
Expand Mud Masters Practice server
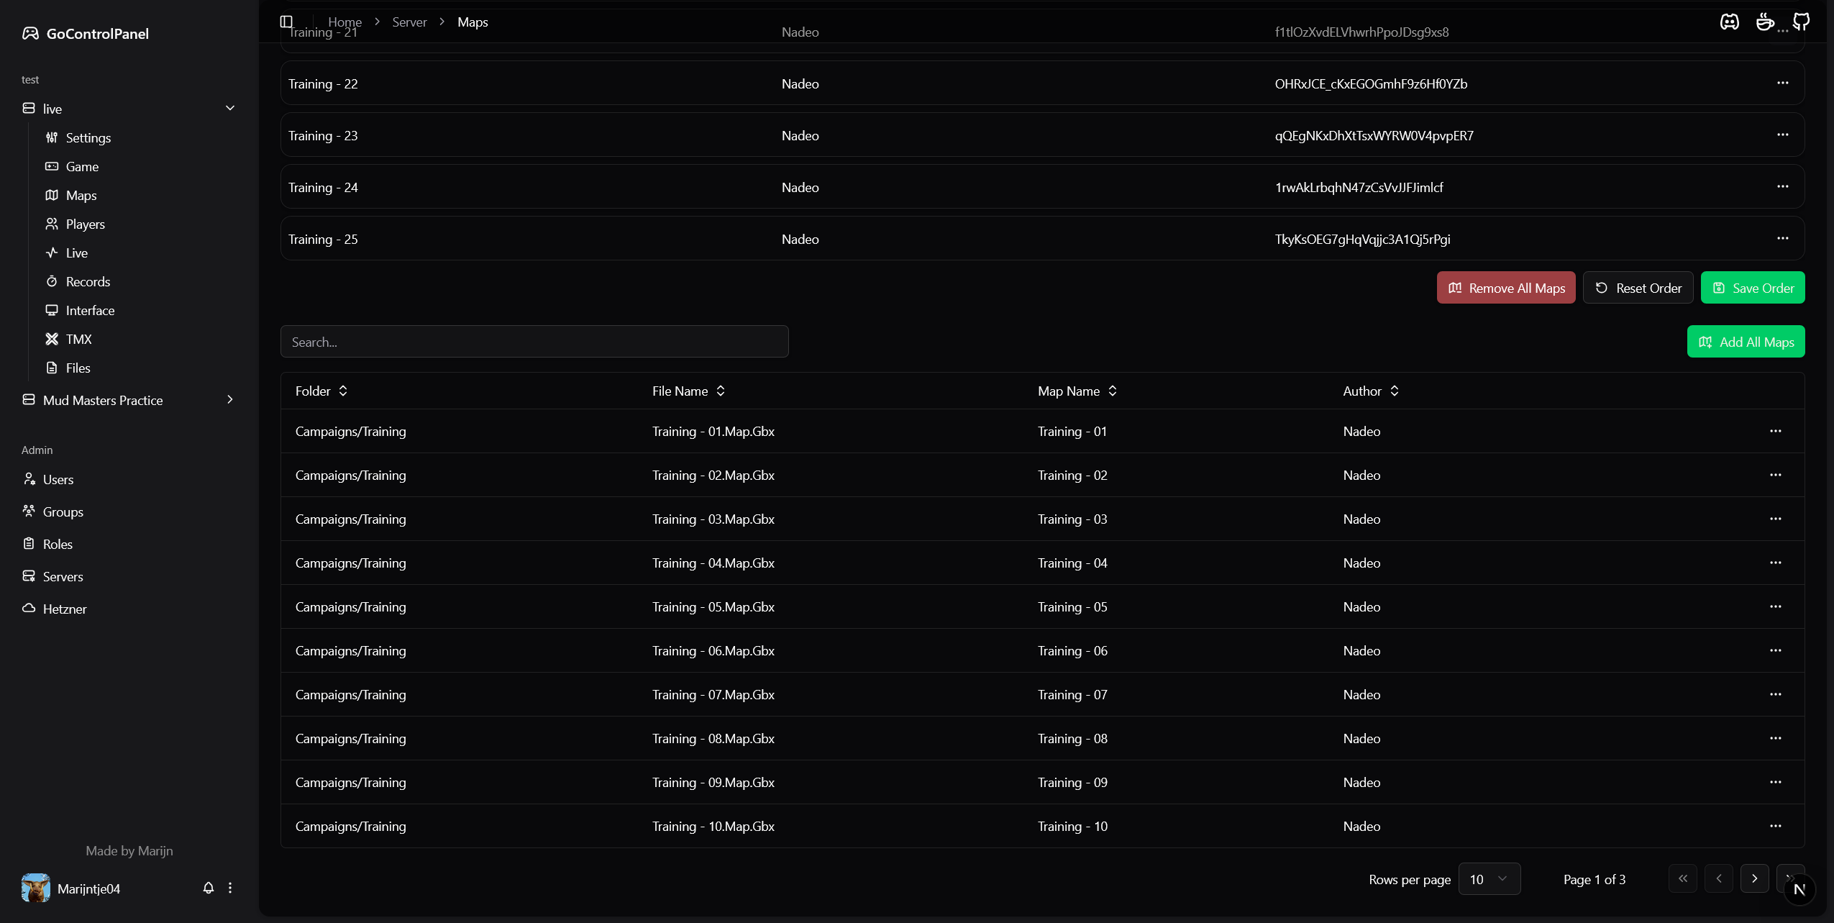pyautogui.click(x=230, y=399)
